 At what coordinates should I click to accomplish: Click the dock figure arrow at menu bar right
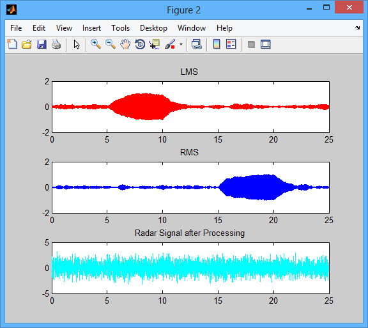(357, 28)
